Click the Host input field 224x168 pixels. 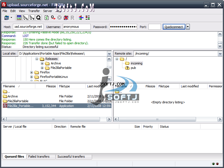pyautogui.click(x=28, y=27)
